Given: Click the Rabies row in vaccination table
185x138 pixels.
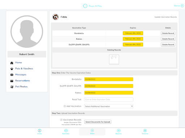Looking at the screenshot, I should 114,39.
